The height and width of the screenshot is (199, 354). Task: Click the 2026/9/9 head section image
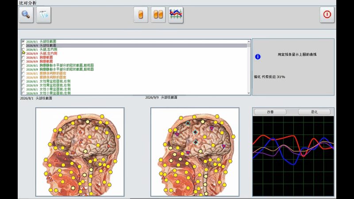(195, 152)
